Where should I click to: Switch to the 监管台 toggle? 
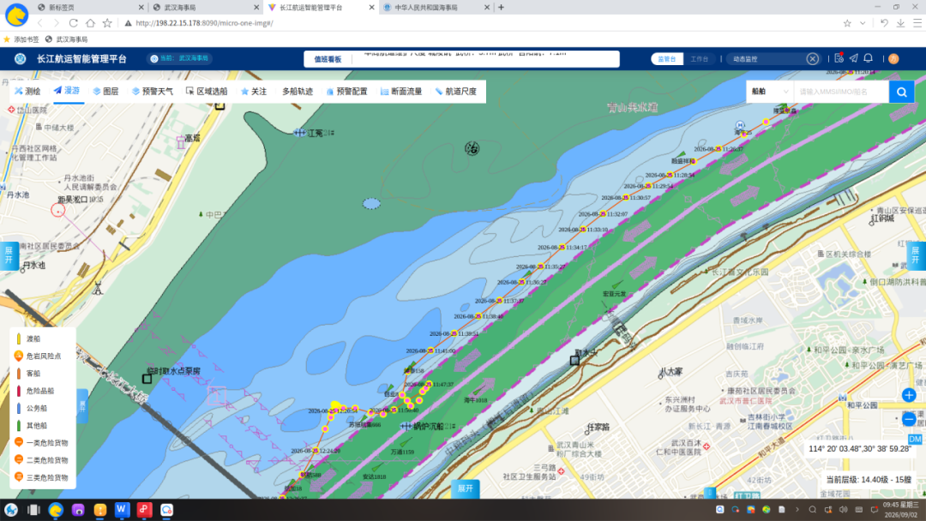(x=667, y=59)
